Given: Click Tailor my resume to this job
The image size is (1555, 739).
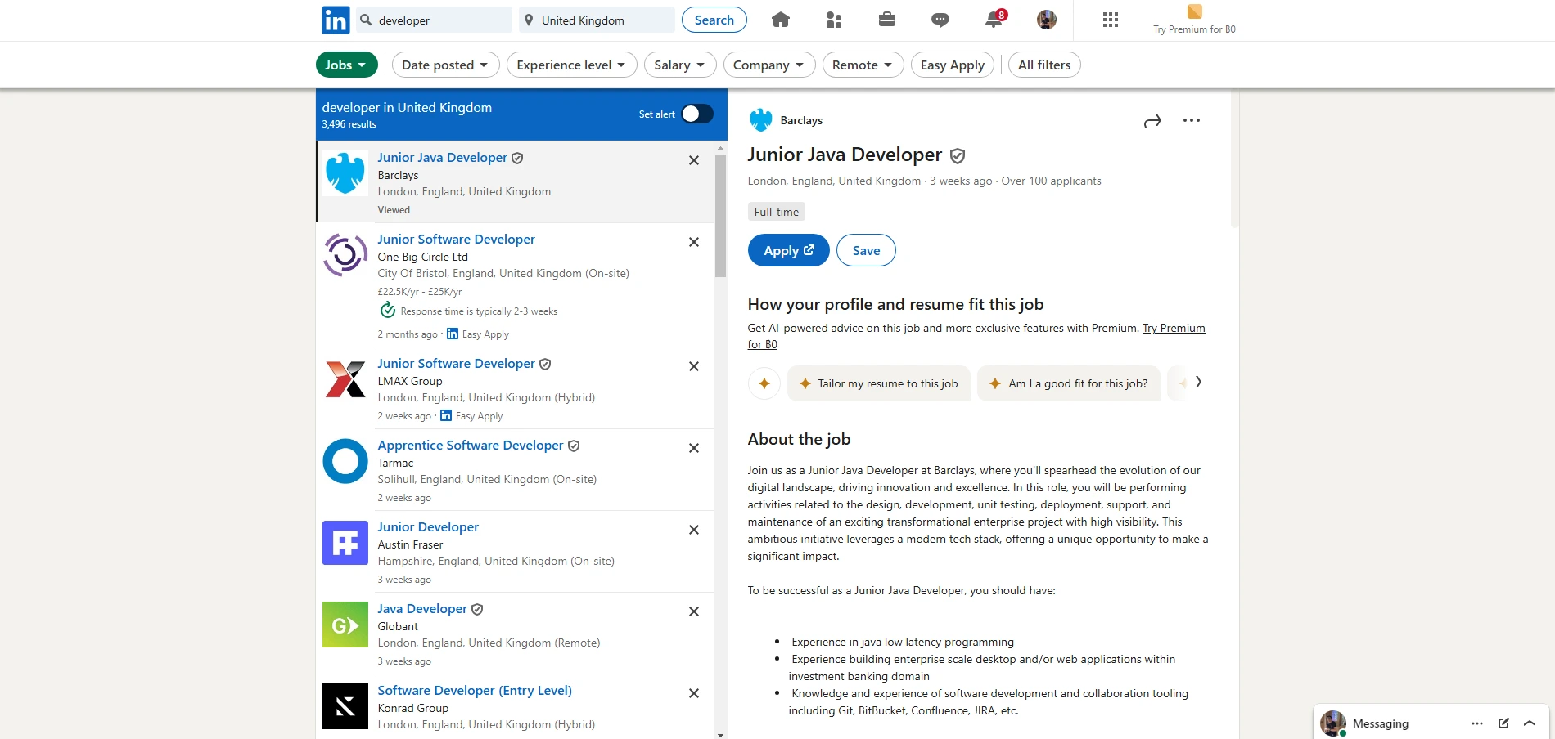Looking at the screenshot, I should coord(879,383).
